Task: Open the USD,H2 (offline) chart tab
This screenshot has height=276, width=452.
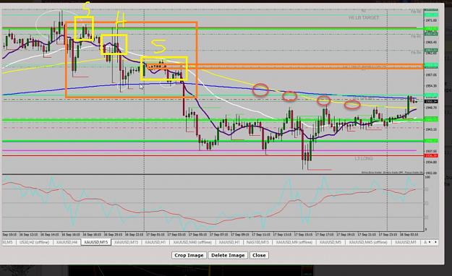Action: (34, 242)
